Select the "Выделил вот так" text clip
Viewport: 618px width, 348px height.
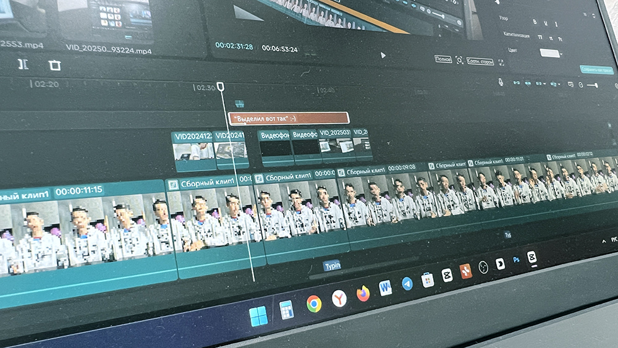[289, 118]
